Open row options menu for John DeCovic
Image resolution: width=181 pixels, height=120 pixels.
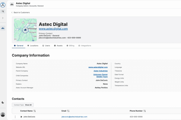pyautogui.click(x=15, y=117)
